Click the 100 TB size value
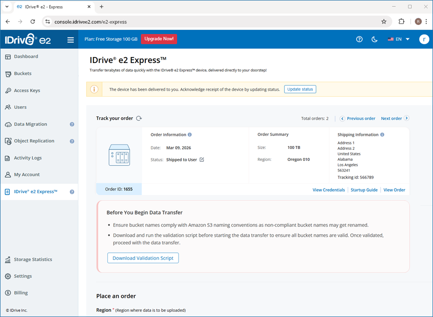Viewport: 433px width, 317px height. click(294, 147)
